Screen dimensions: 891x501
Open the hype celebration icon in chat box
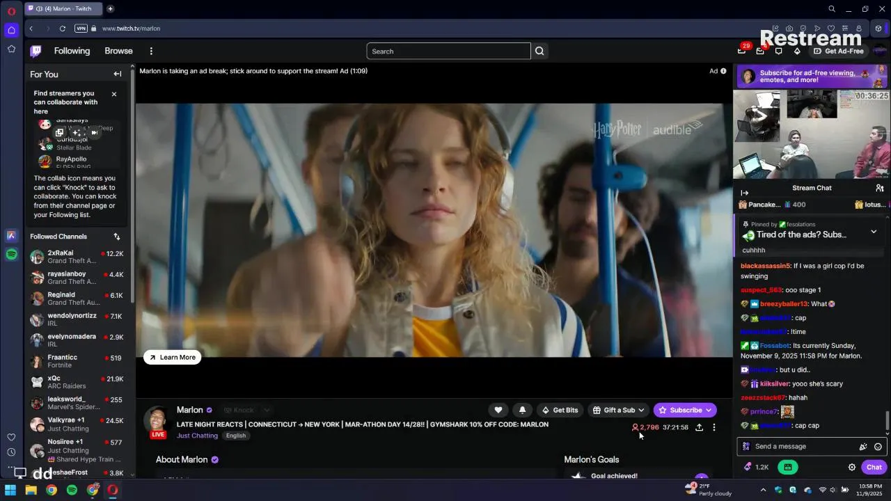(x=863, y=447)
